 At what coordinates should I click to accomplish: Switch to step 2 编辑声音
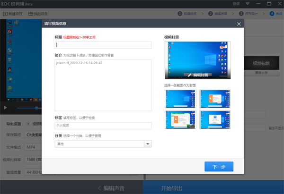click(x=219, y=14)
